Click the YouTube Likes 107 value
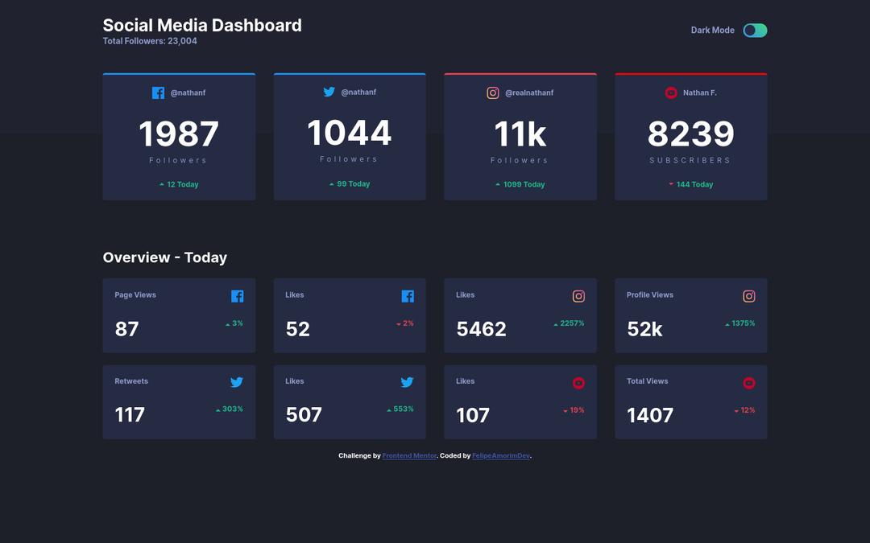The width and height of the screenshot is (870, 543). click(x=473, y=415)
